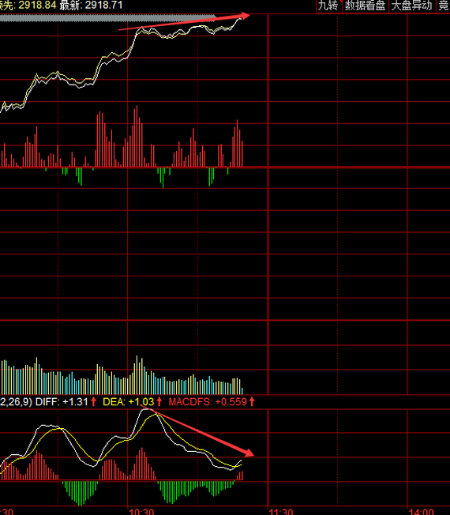Click the 10:30 time axis marker
The image size is (450, 515).
tap(141, 511)
